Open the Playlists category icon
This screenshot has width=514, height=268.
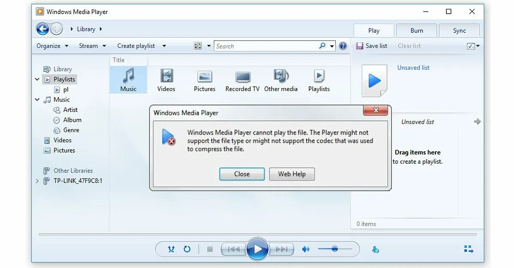pyautogui.click(x=319, y=80)
